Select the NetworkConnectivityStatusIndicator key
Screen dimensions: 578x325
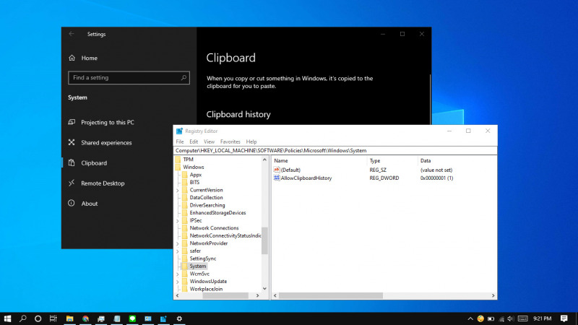[225, 236]
